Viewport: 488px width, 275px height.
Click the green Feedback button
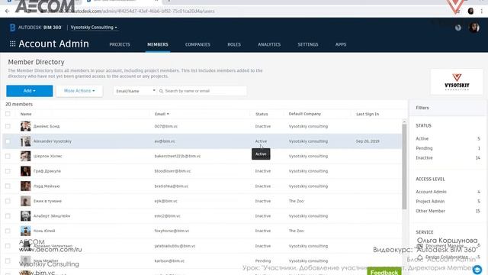tap(384, 271)
